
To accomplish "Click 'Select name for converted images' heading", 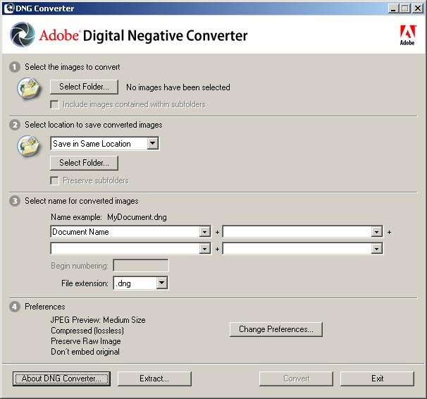I will click(82, 201).
